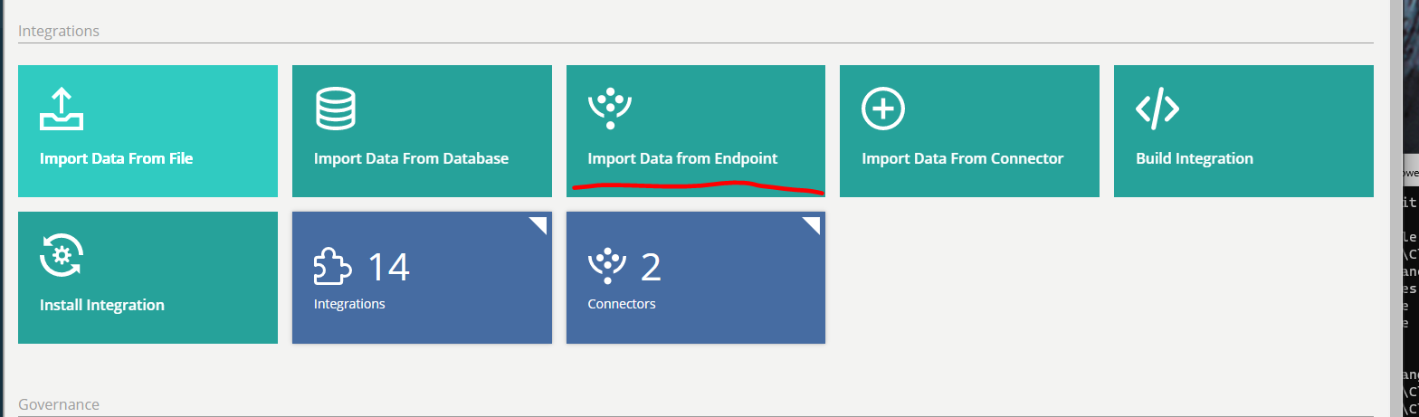Open the 2 connectors count
Screen dimensions: 1419x417
(651, 267)
